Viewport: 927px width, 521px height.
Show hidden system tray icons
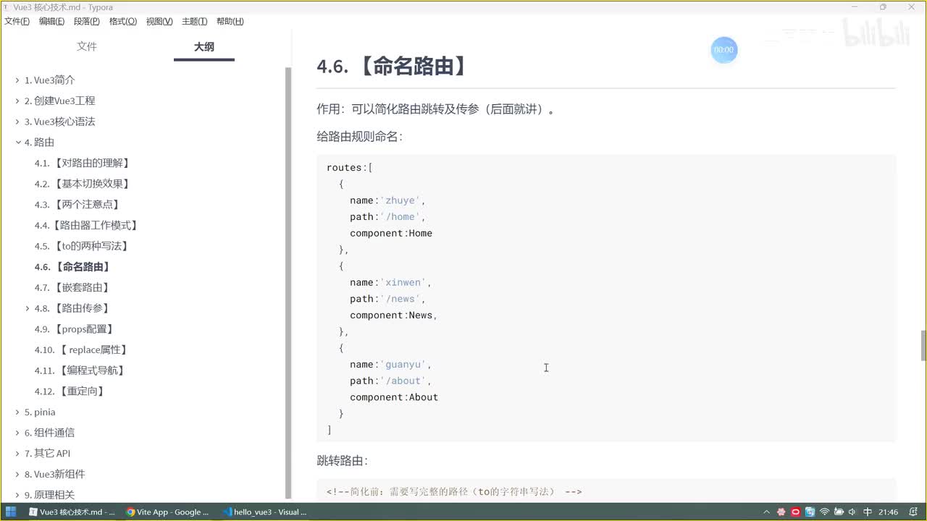click(x=767, y=512)
